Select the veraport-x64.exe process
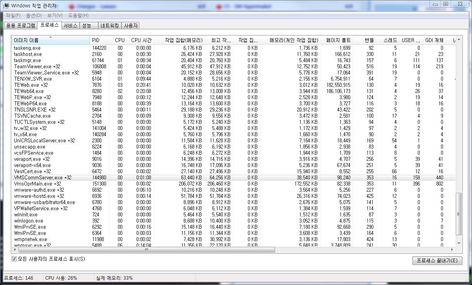This screenshot has width=472, height=285. [x=234, y=165]
